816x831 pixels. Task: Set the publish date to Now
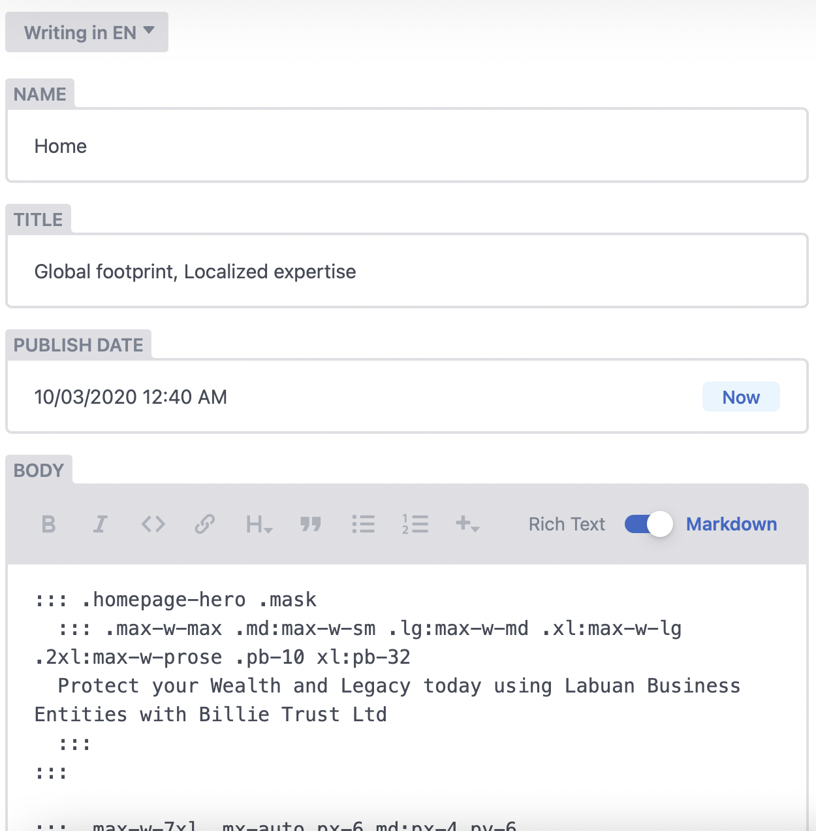(740, 397)
